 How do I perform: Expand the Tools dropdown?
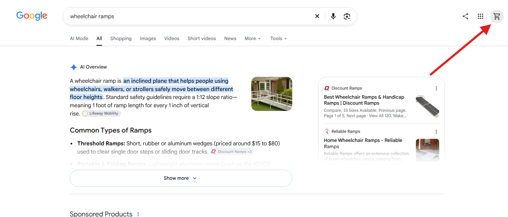point(278,38)
